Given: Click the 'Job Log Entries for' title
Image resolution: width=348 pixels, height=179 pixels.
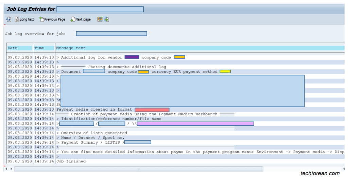Looking at the screenshot, I should (31, 9).
